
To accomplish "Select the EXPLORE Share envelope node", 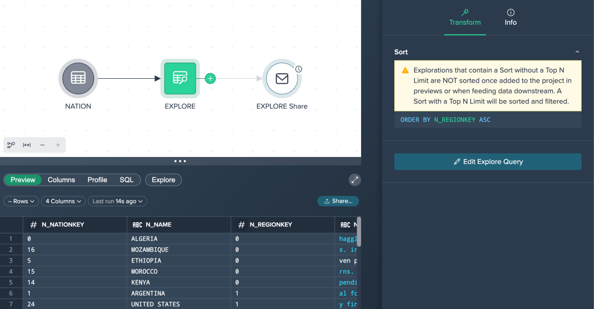I will click(x=282, y=78).
